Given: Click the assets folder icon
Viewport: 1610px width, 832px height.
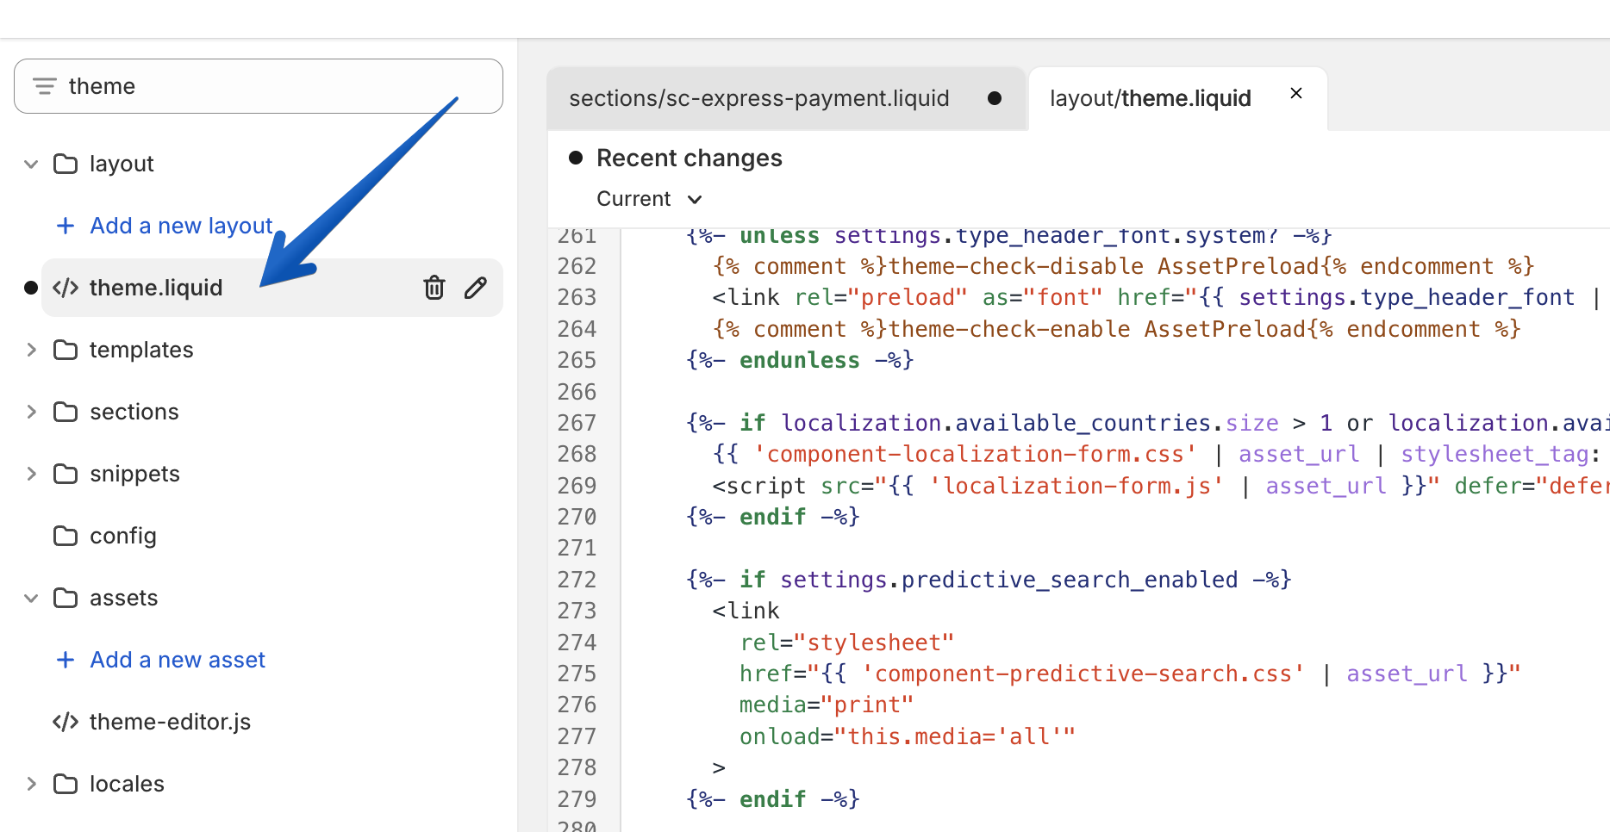Looking at the screenshot, I should tap(66, 598).
